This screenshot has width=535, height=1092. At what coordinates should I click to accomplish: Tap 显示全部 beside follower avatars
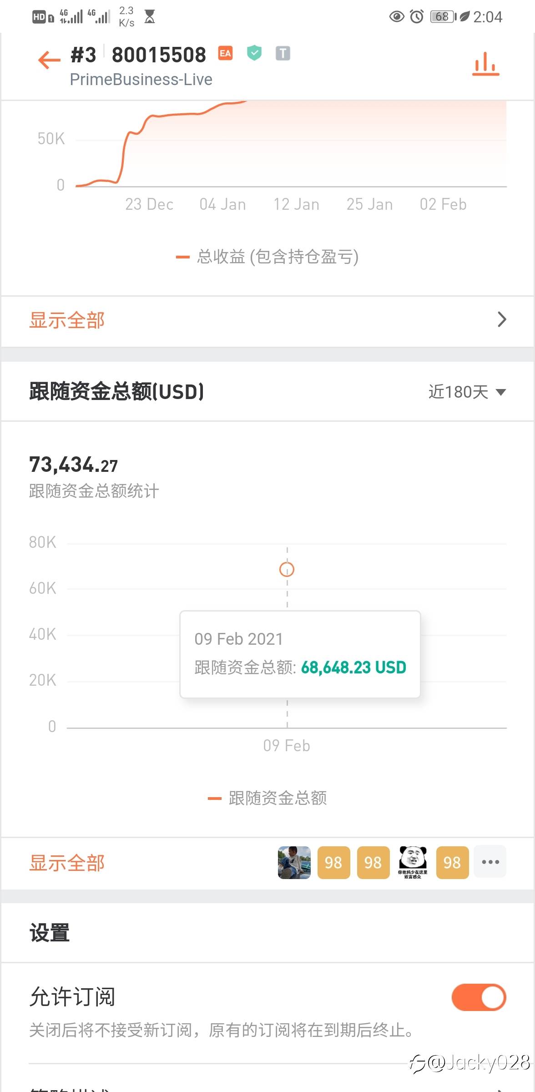click(67, 863)
